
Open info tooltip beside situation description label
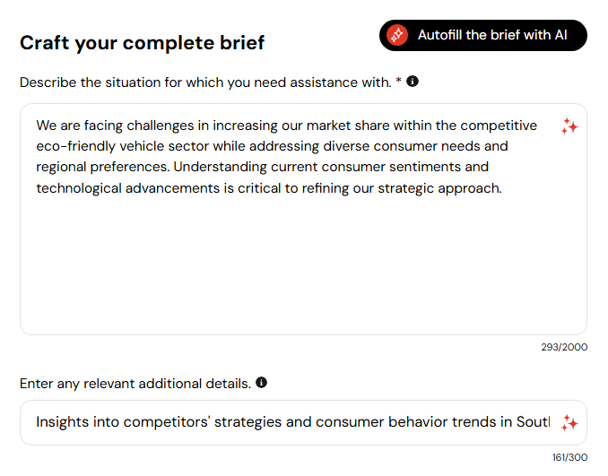click(413, 82)
